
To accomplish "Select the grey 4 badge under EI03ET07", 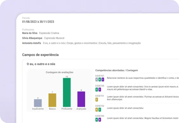I will (97, 79).
